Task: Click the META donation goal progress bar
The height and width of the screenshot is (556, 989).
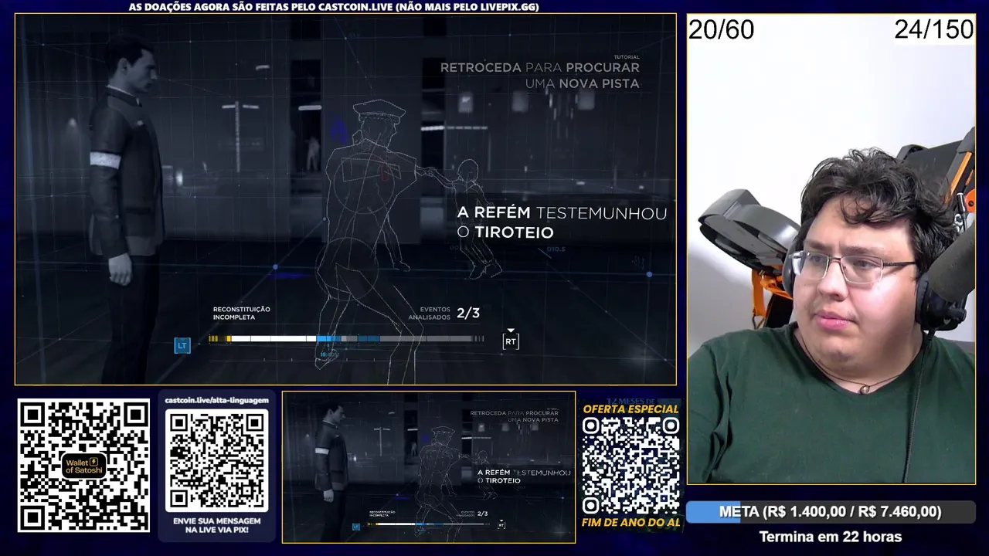Action: (830, 512)
